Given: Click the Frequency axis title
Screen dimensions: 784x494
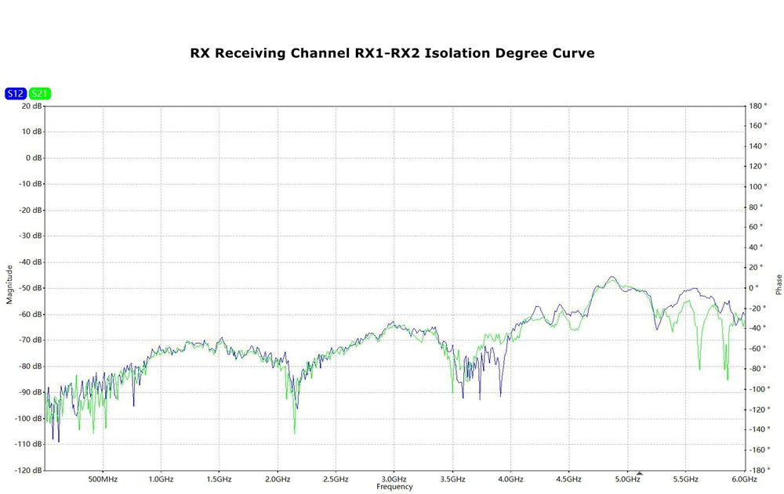Looking at the screenshot, I should (x=394, y=487).
